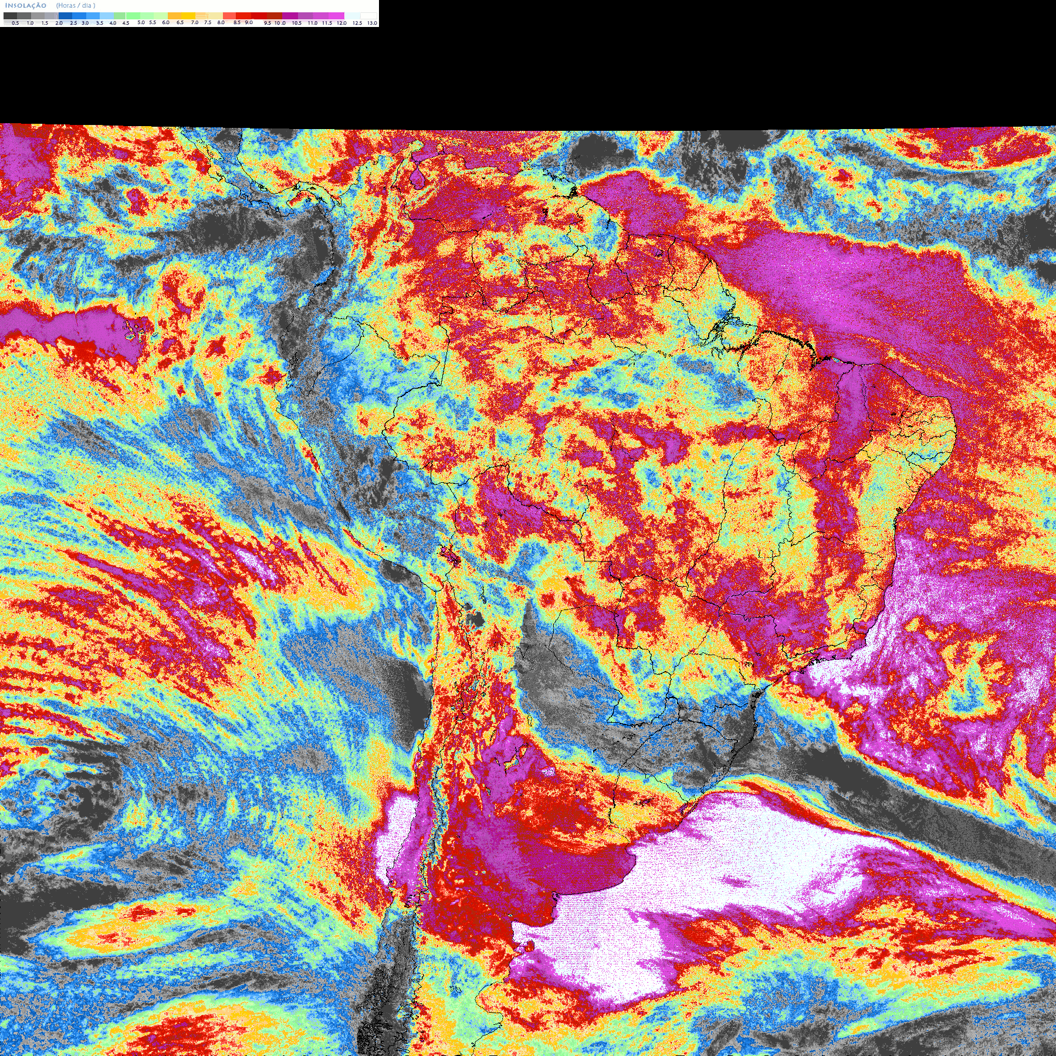Click the dark blue 2.5 legend swatch

pyautogui.click(x=65, y=16)
